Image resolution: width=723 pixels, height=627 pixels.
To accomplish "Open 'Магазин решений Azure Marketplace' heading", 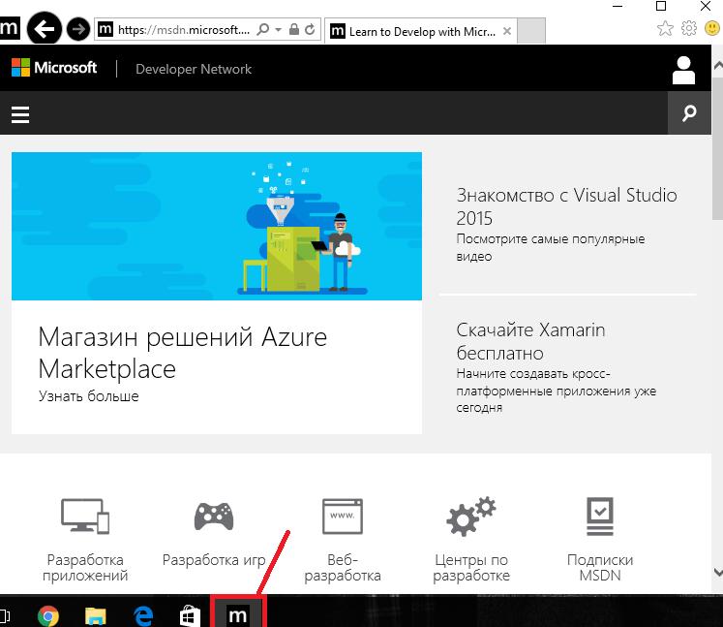I will tap(183, 353).
